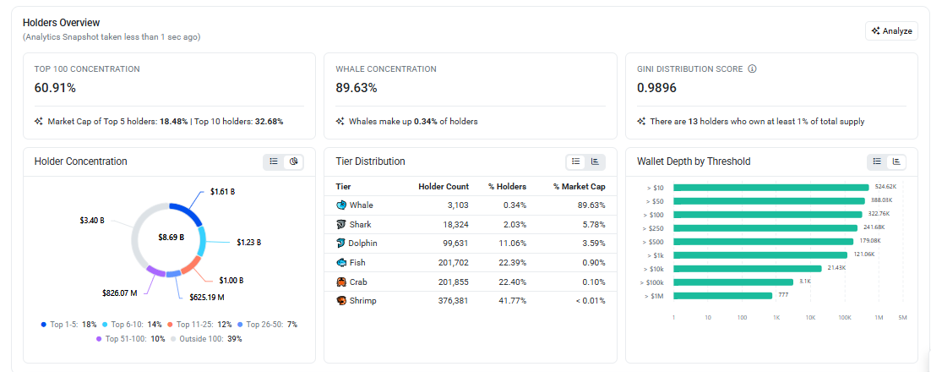This screenshot has height=372, width=931.
Task: Click the $1.23 B donut label
Action: [248, 242]
